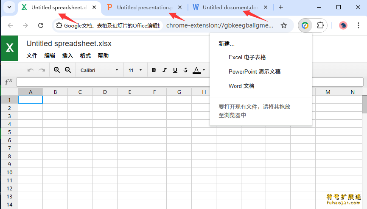Screen dimensions: 367x209
Task: Select column header F
Action: coord(154,92)
